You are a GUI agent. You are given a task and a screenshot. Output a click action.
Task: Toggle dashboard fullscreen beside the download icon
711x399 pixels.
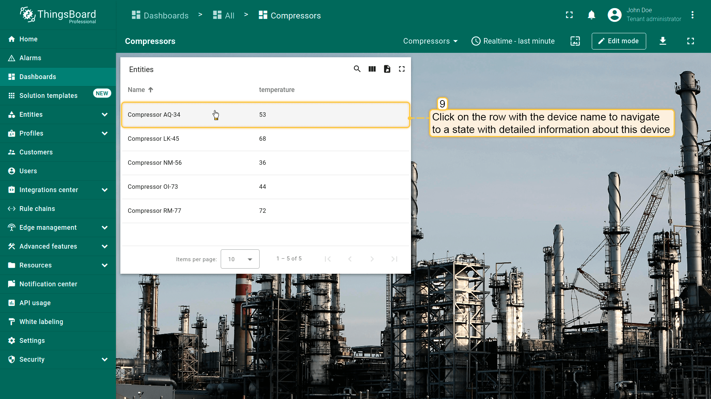(x=691, y=41)
